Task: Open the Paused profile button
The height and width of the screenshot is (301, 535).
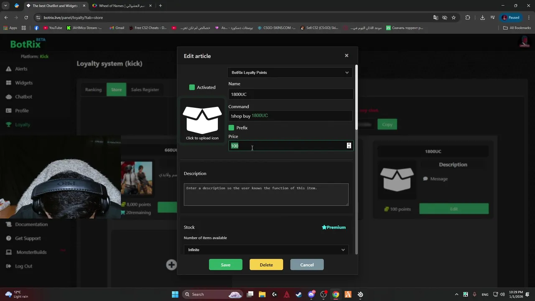Action: coord(511,18)
